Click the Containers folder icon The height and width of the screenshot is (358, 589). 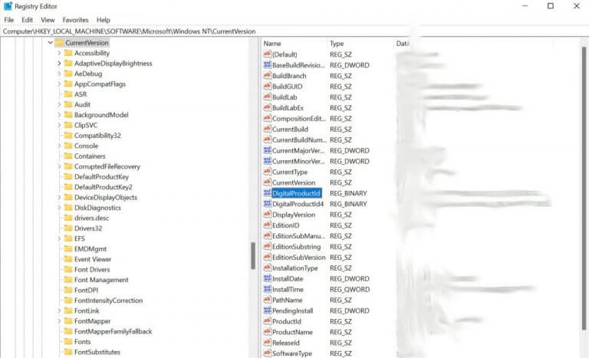pos(68,156)
